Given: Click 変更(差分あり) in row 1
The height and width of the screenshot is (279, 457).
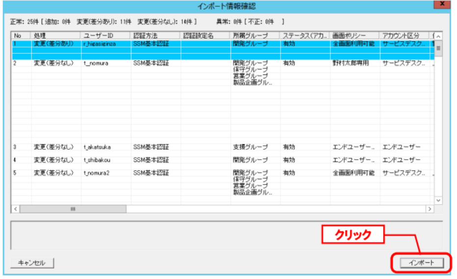Looking at the screenshot, I should (53, 44).
